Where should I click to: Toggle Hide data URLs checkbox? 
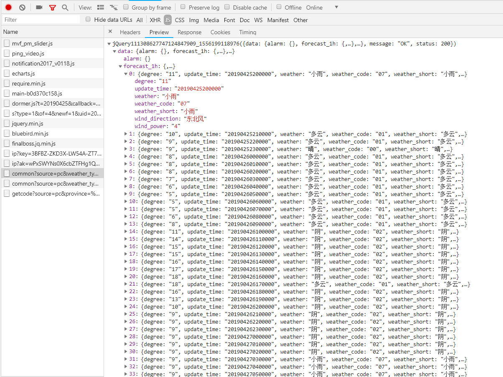coord(88,19)
